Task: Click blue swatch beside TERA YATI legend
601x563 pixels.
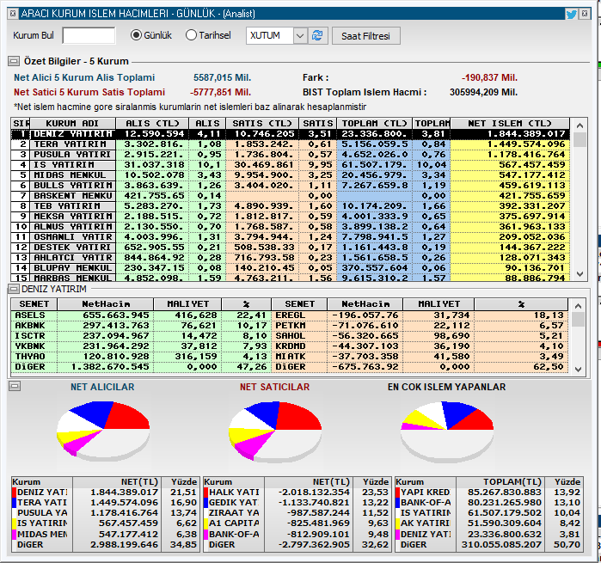Action: tap(14, 503)
